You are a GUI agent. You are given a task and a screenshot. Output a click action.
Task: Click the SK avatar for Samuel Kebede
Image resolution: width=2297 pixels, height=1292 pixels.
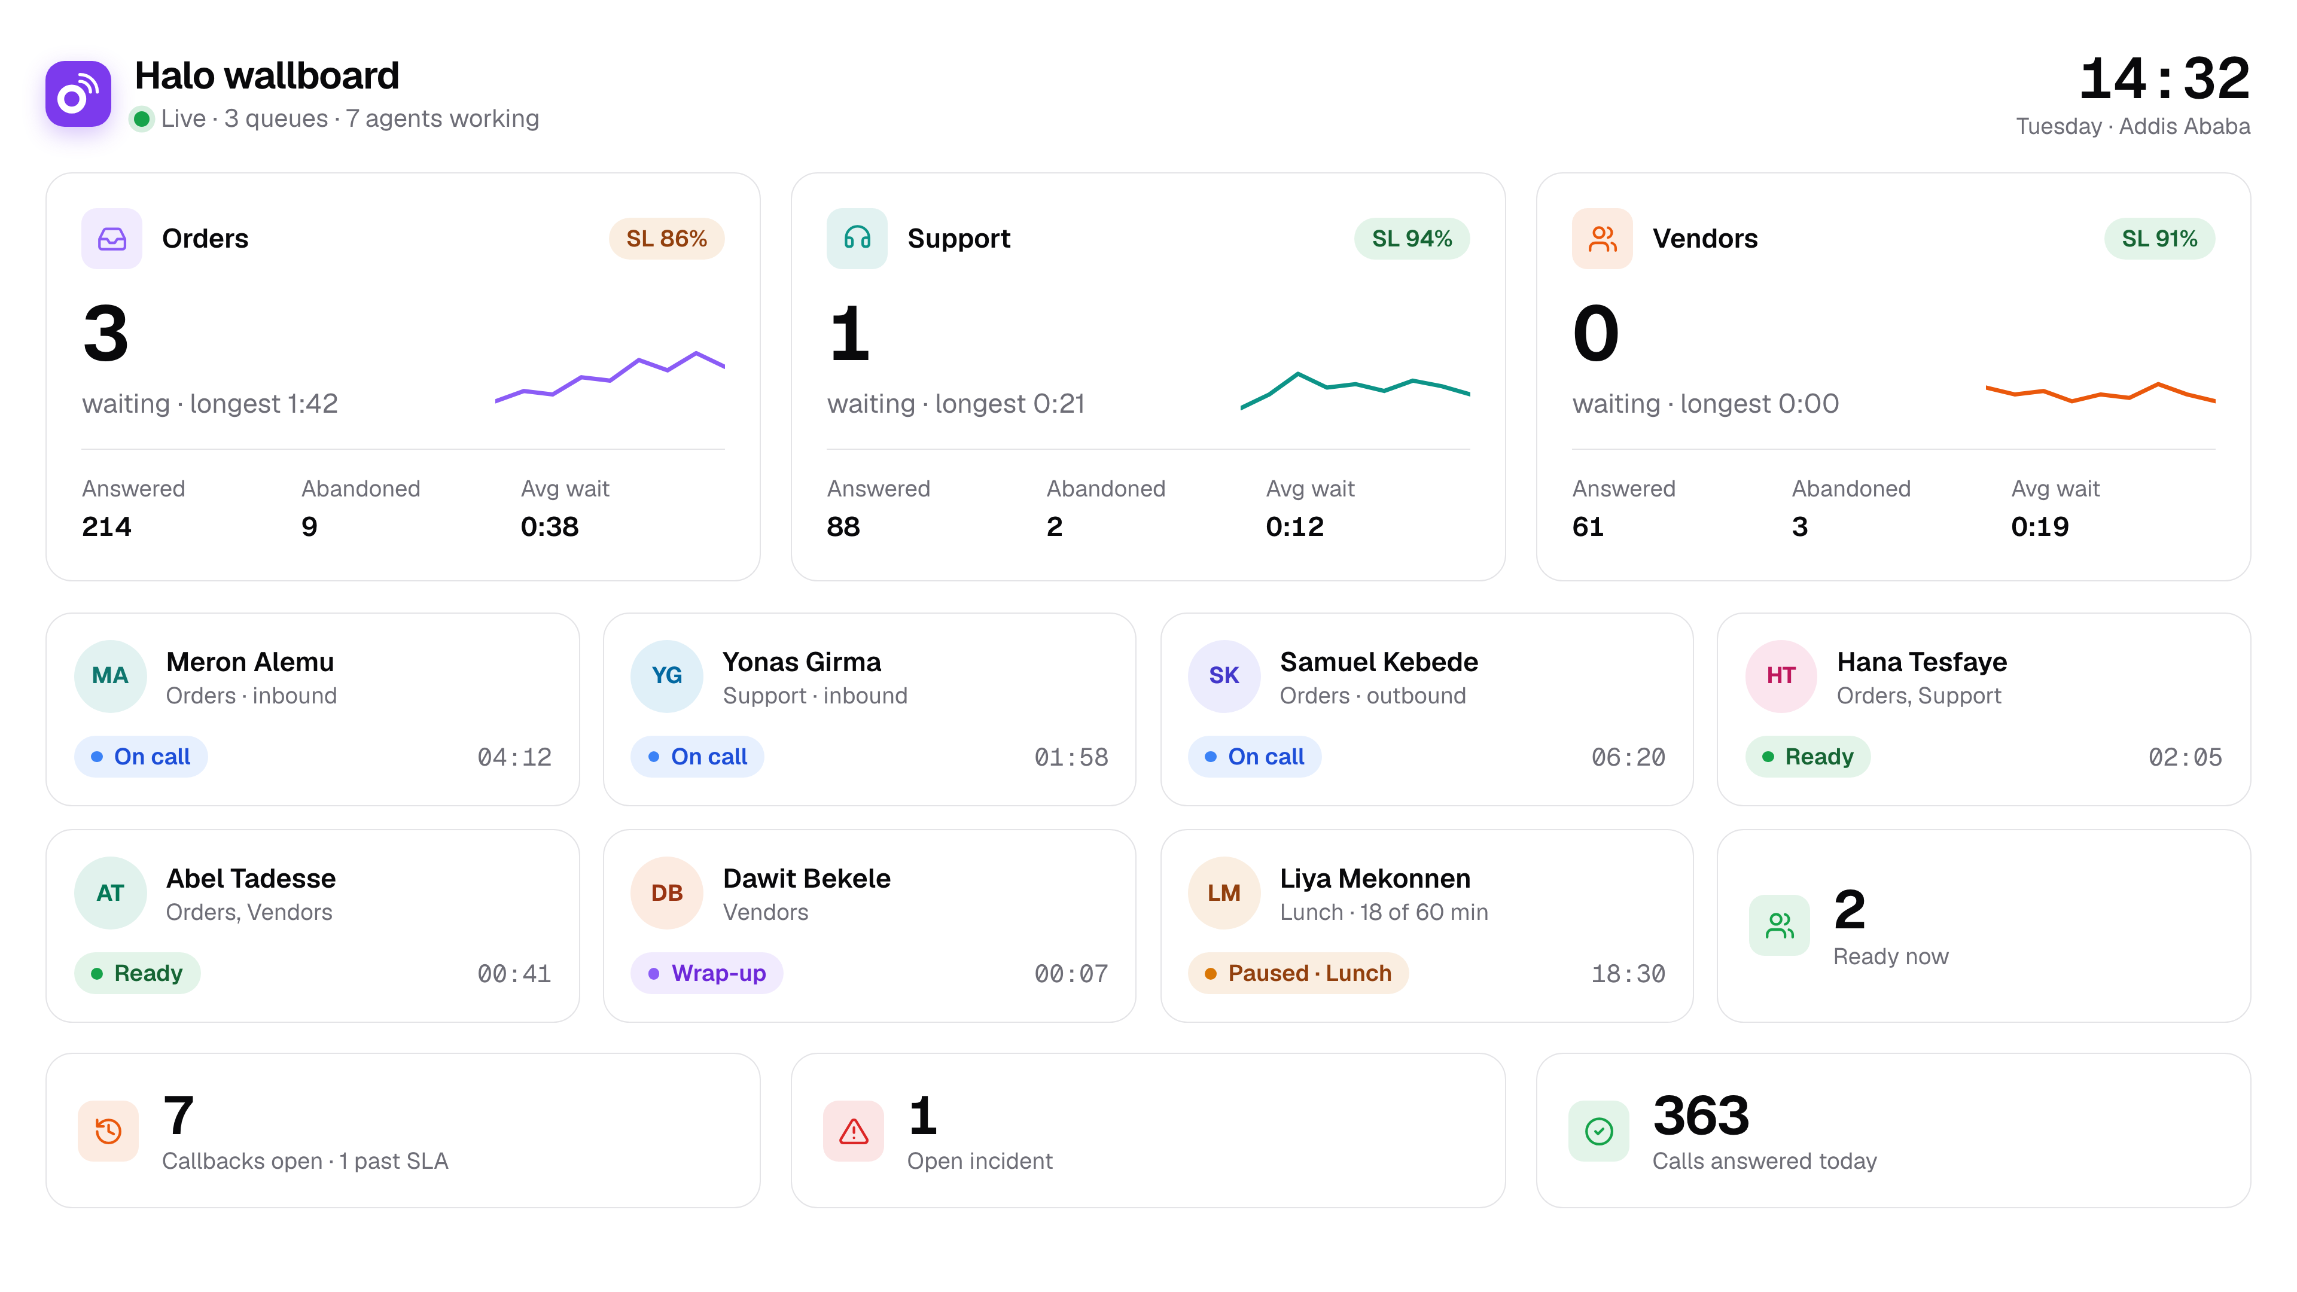(x=1224, y=676)
